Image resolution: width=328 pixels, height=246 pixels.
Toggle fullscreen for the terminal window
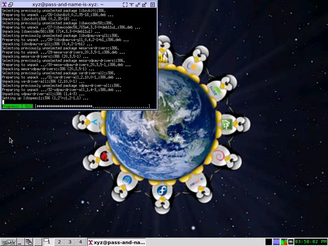(125, 4)
